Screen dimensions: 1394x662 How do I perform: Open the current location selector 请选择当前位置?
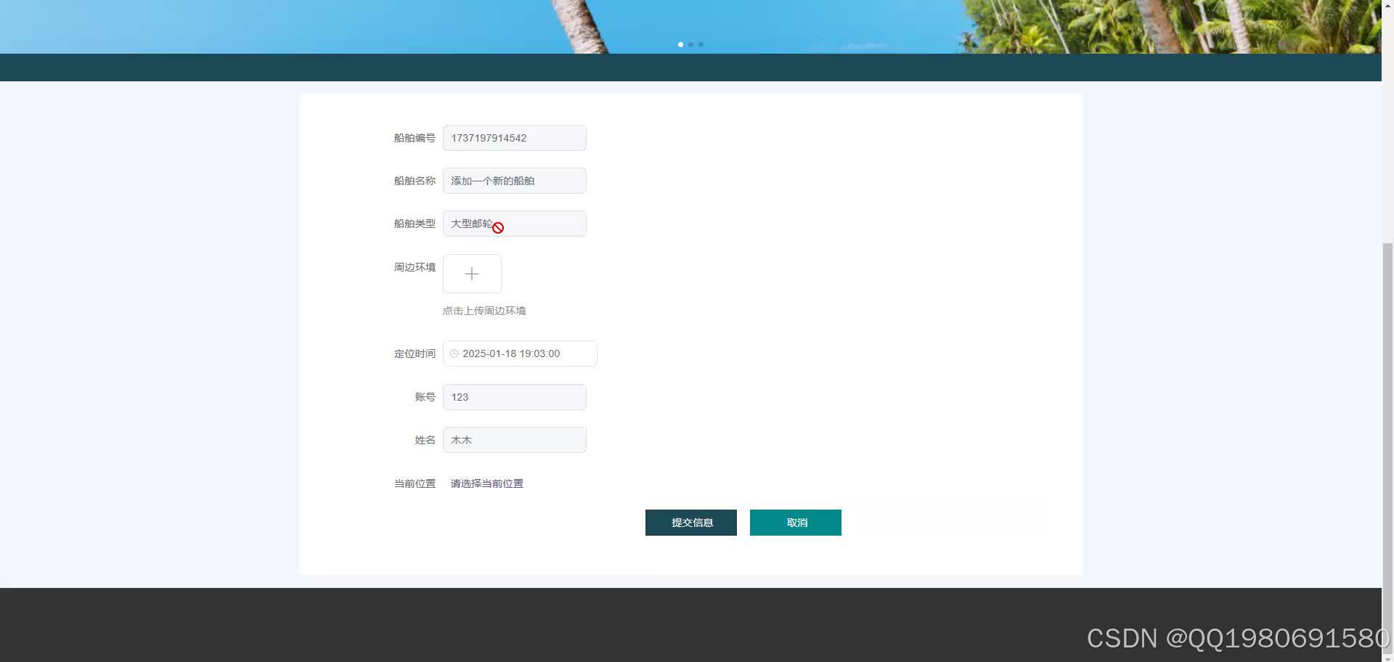click(x=486, y=483)
